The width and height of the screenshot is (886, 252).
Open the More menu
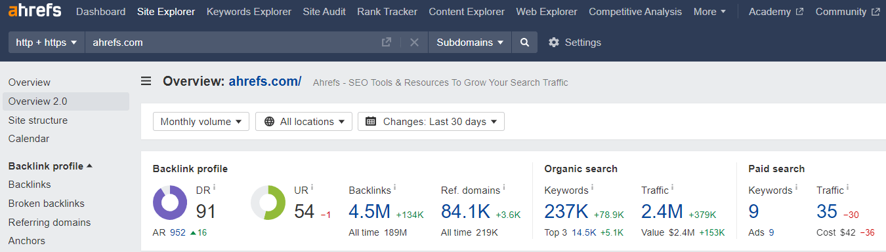pyautogui.click(x=709, y=12)
